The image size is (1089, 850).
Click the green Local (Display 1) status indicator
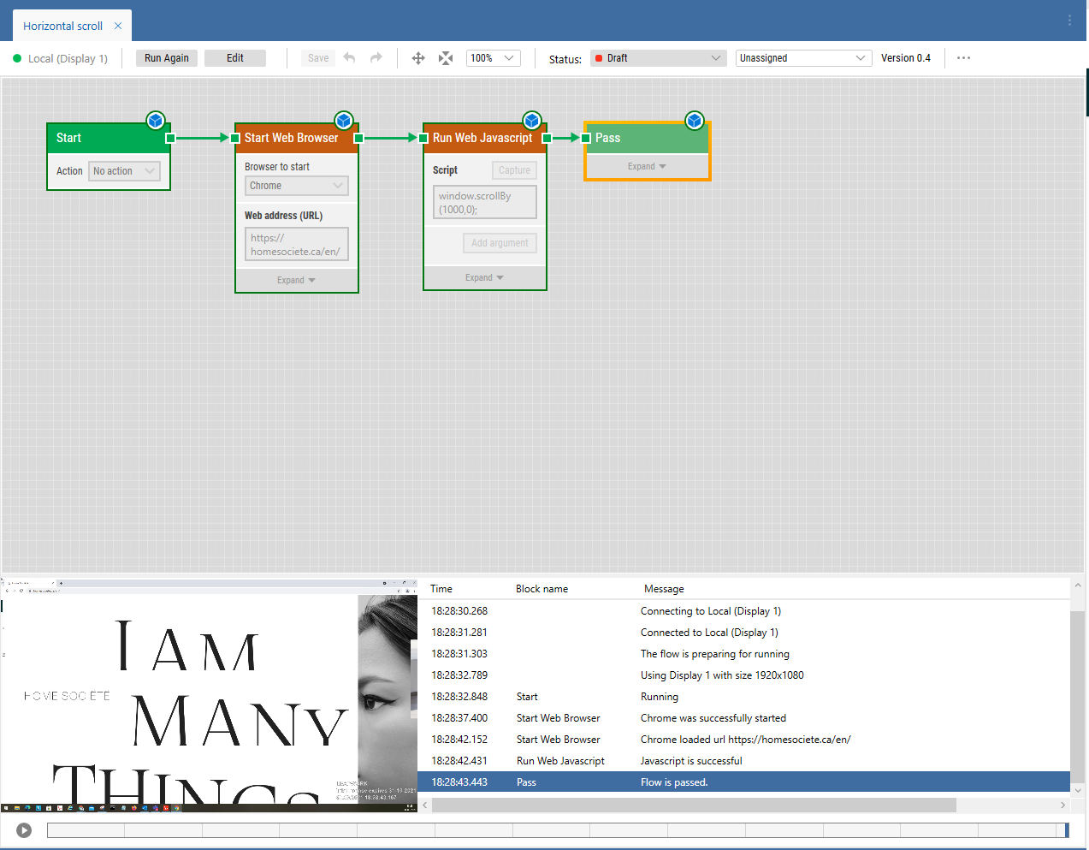click(x=18, y=57)
